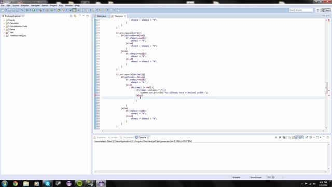
Task: Switch to the Main.java editor tab
Action: coord(102,16)
